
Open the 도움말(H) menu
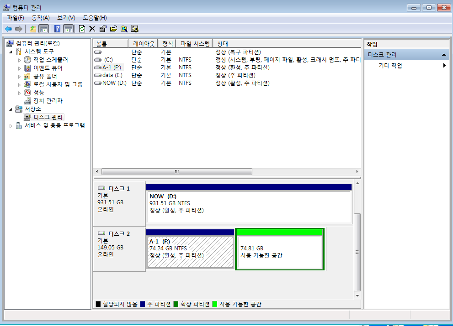click(x=95, y=18)
